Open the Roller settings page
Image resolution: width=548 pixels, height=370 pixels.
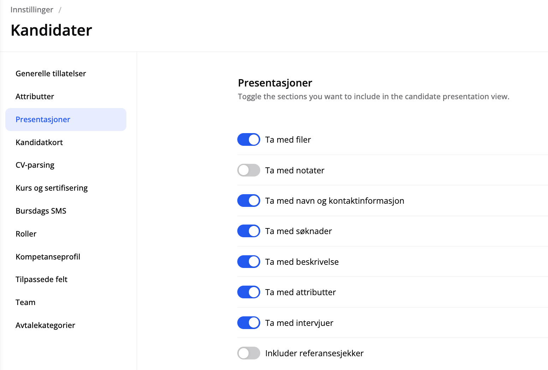click(26, 234)
